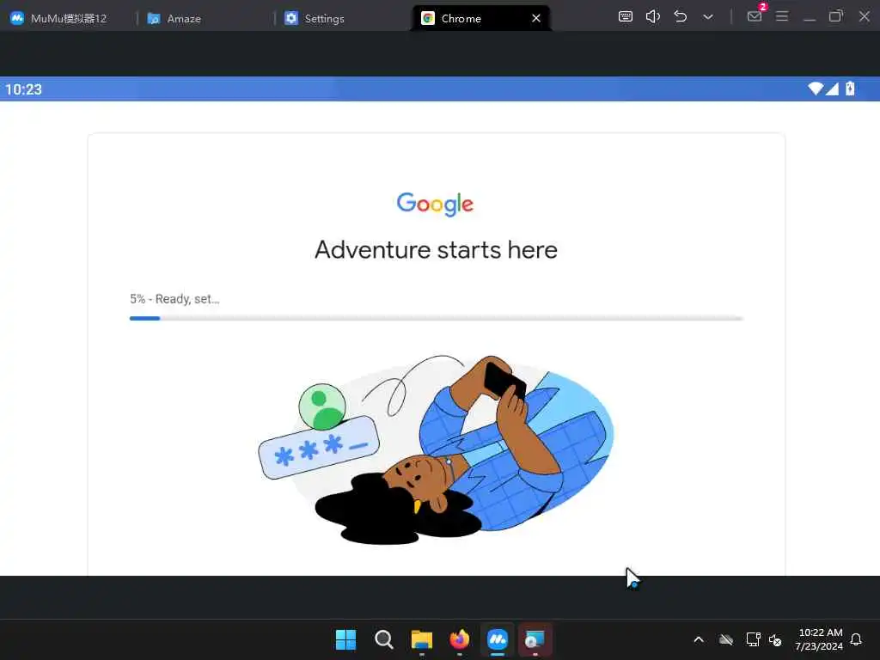Click the Google logo
This screenshot has width=880, height=660.
[435, 205]
